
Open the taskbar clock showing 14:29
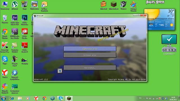coord(173,98)
